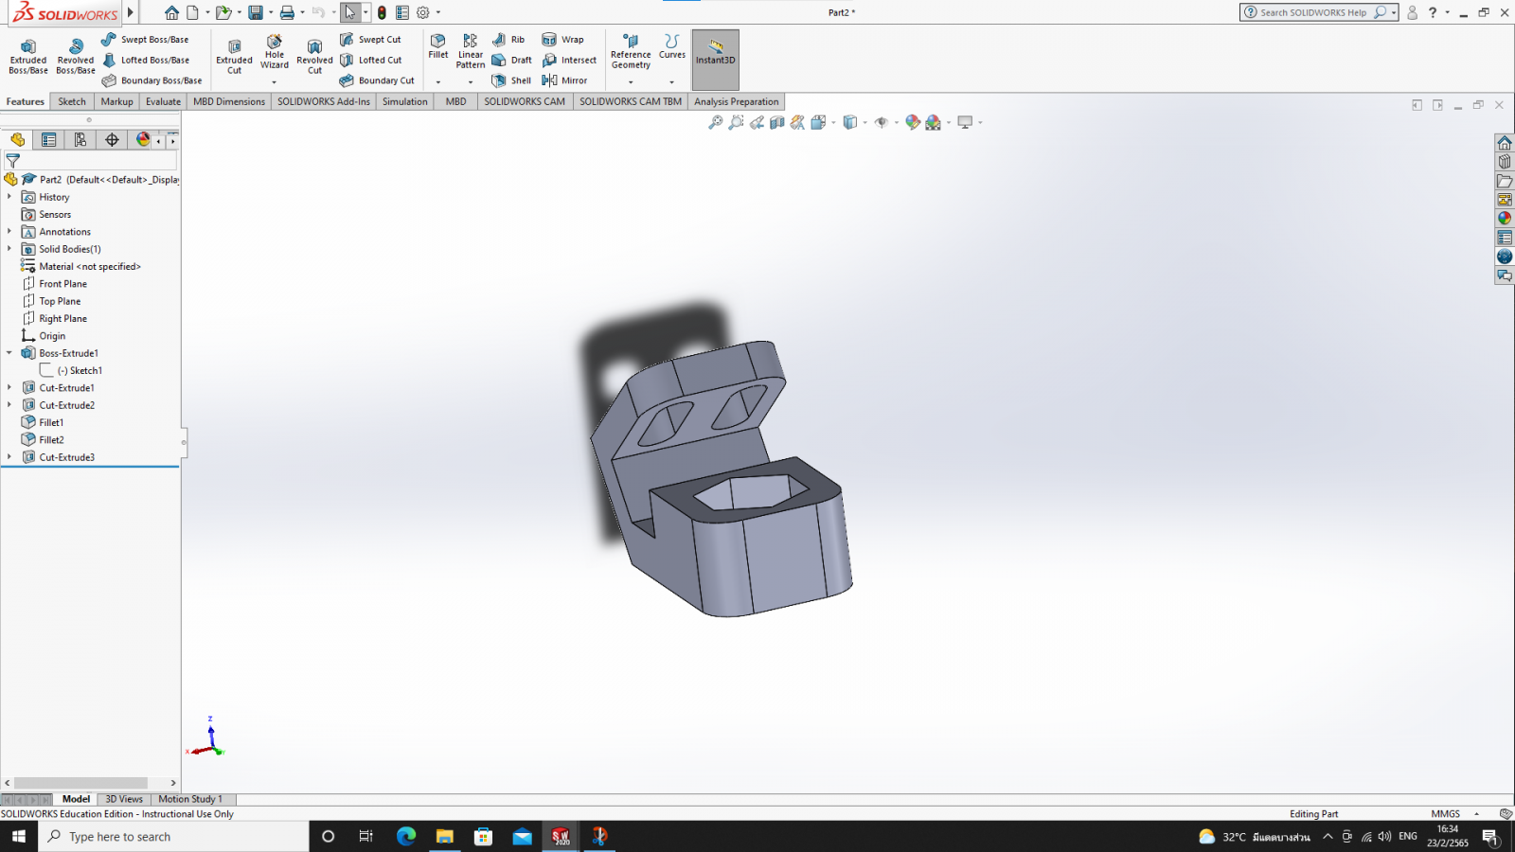Switch to the Sketch tab
1515x852 pixels.
coord(72,101)
